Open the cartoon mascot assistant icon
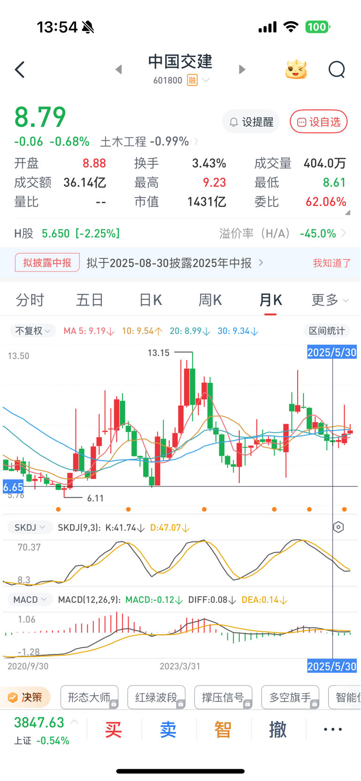Image resolution: width=361 pixels, height=781 pixels. click(x=296, y=69)
